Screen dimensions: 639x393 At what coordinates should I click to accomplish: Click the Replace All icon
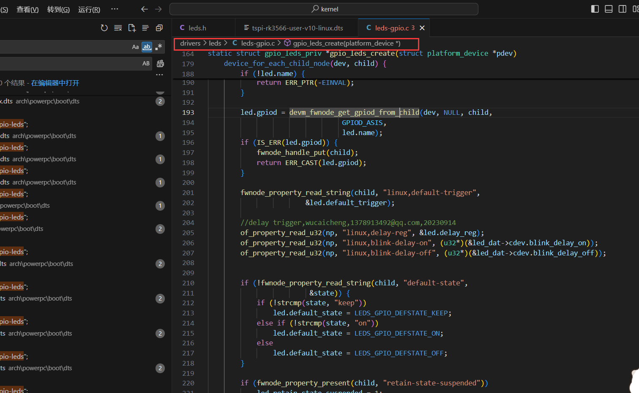(x=160, y=63)
